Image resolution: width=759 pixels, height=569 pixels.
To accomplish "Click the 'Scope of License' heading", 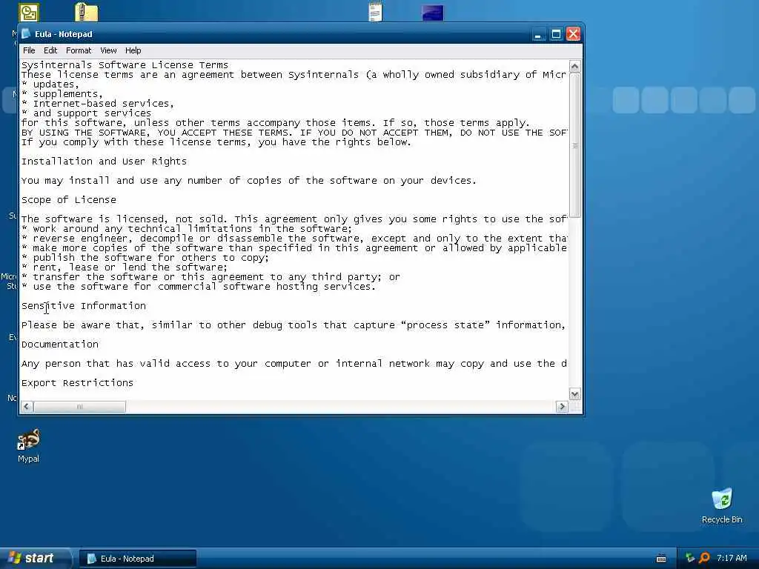I will [69, 200].
